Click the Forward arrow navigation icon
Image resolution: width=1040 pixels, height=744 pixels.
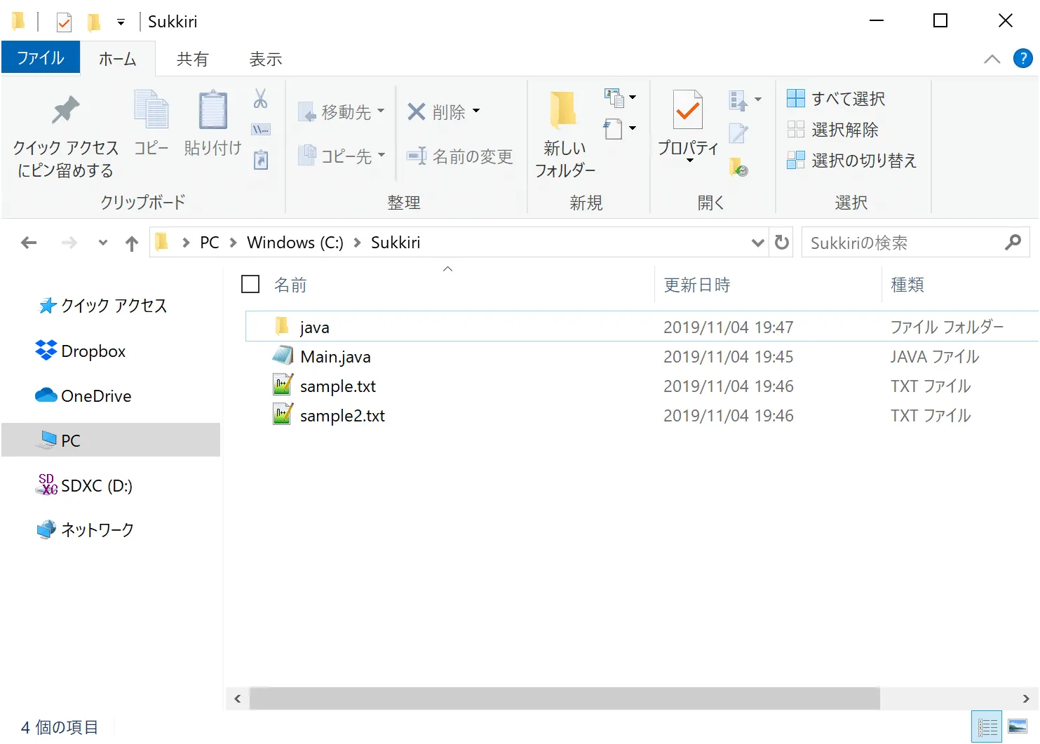69,243
